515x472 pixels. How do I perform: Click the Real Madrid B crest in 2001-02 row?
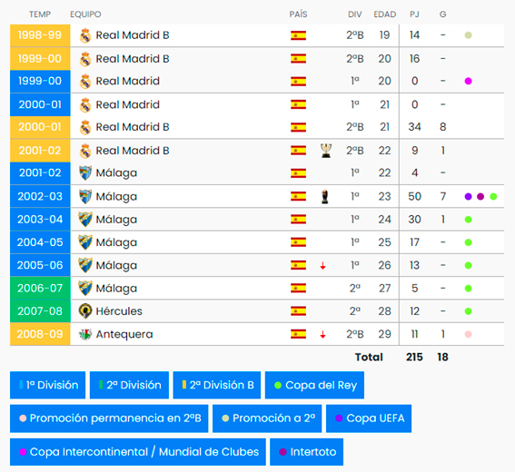click(x=85, y=151)
